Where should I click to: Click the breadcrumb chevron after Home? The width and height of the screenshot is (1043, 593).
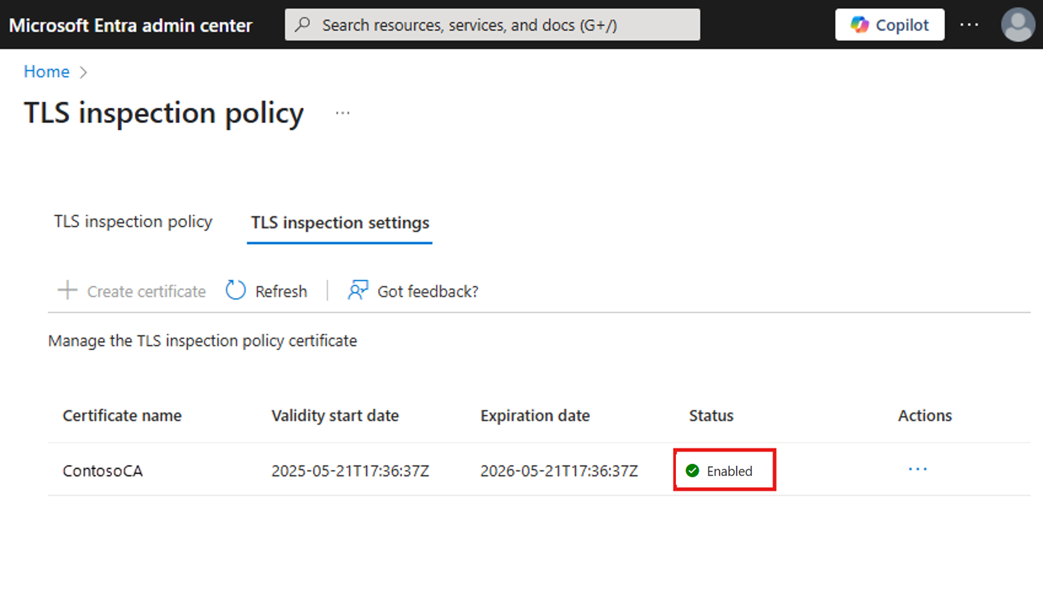84,73
